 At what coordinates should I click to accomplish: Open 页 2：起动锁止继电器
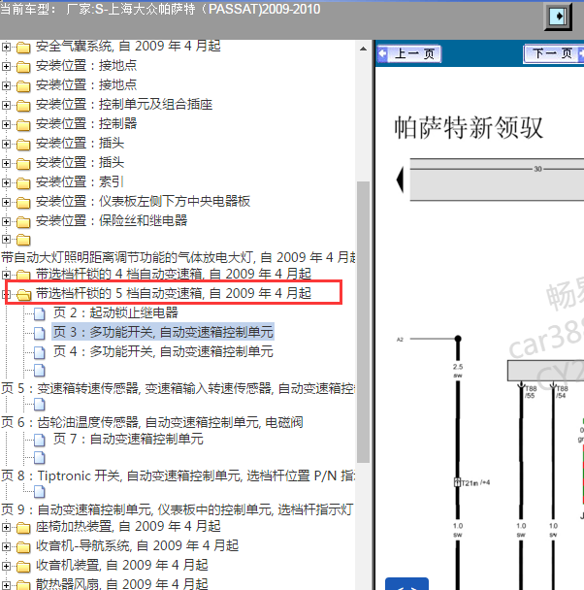[115, 312]
